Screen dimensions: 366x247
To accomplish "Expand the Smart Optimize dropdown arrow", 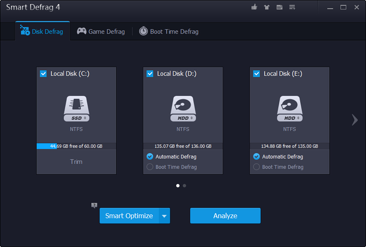I will tap(164, 216).
